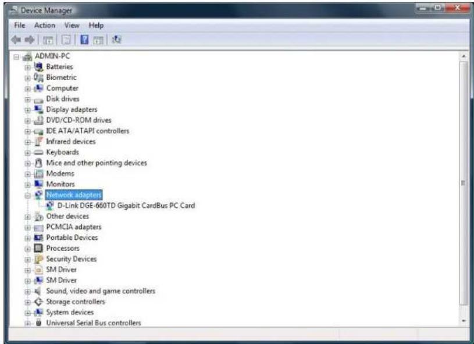Click the Network adapters icon
The height and width of the screenshot is (344, 474).
(x=38, y=195)
